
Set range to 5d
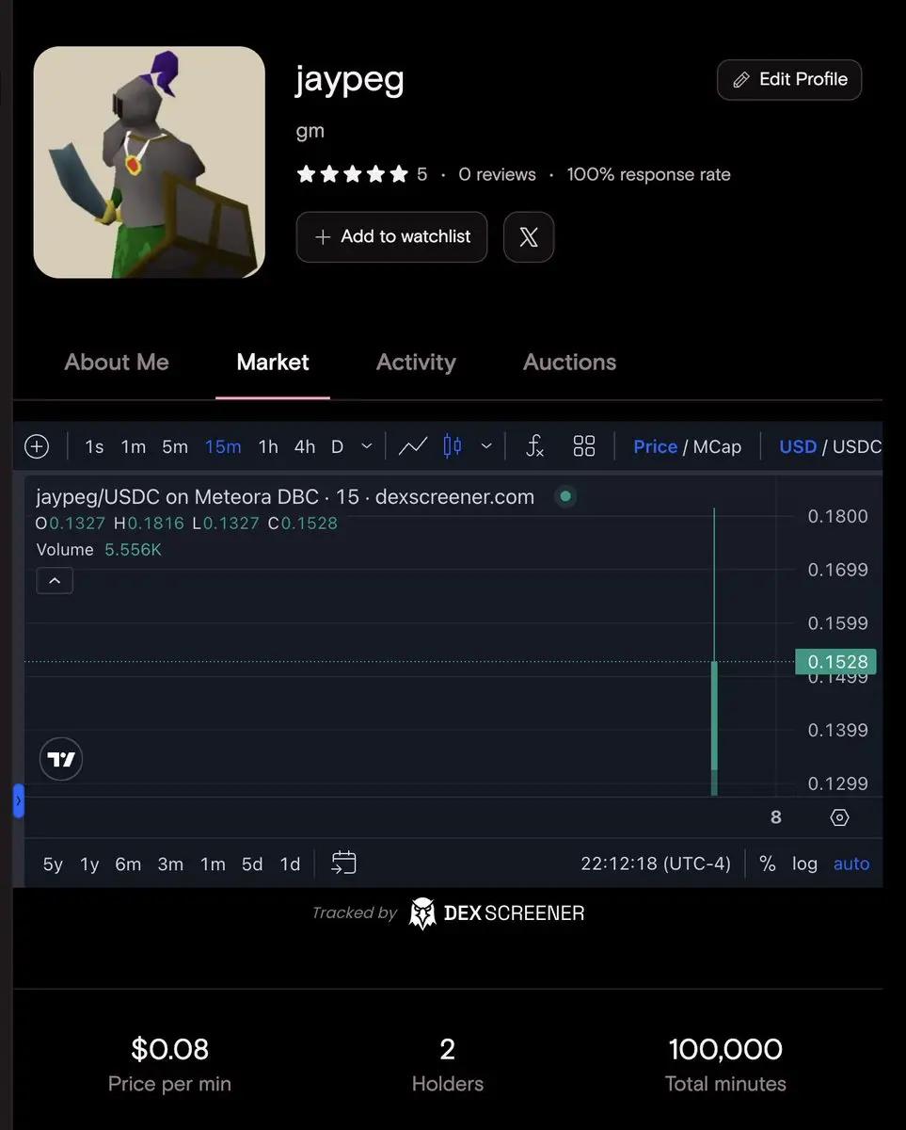tap(252, 864)
